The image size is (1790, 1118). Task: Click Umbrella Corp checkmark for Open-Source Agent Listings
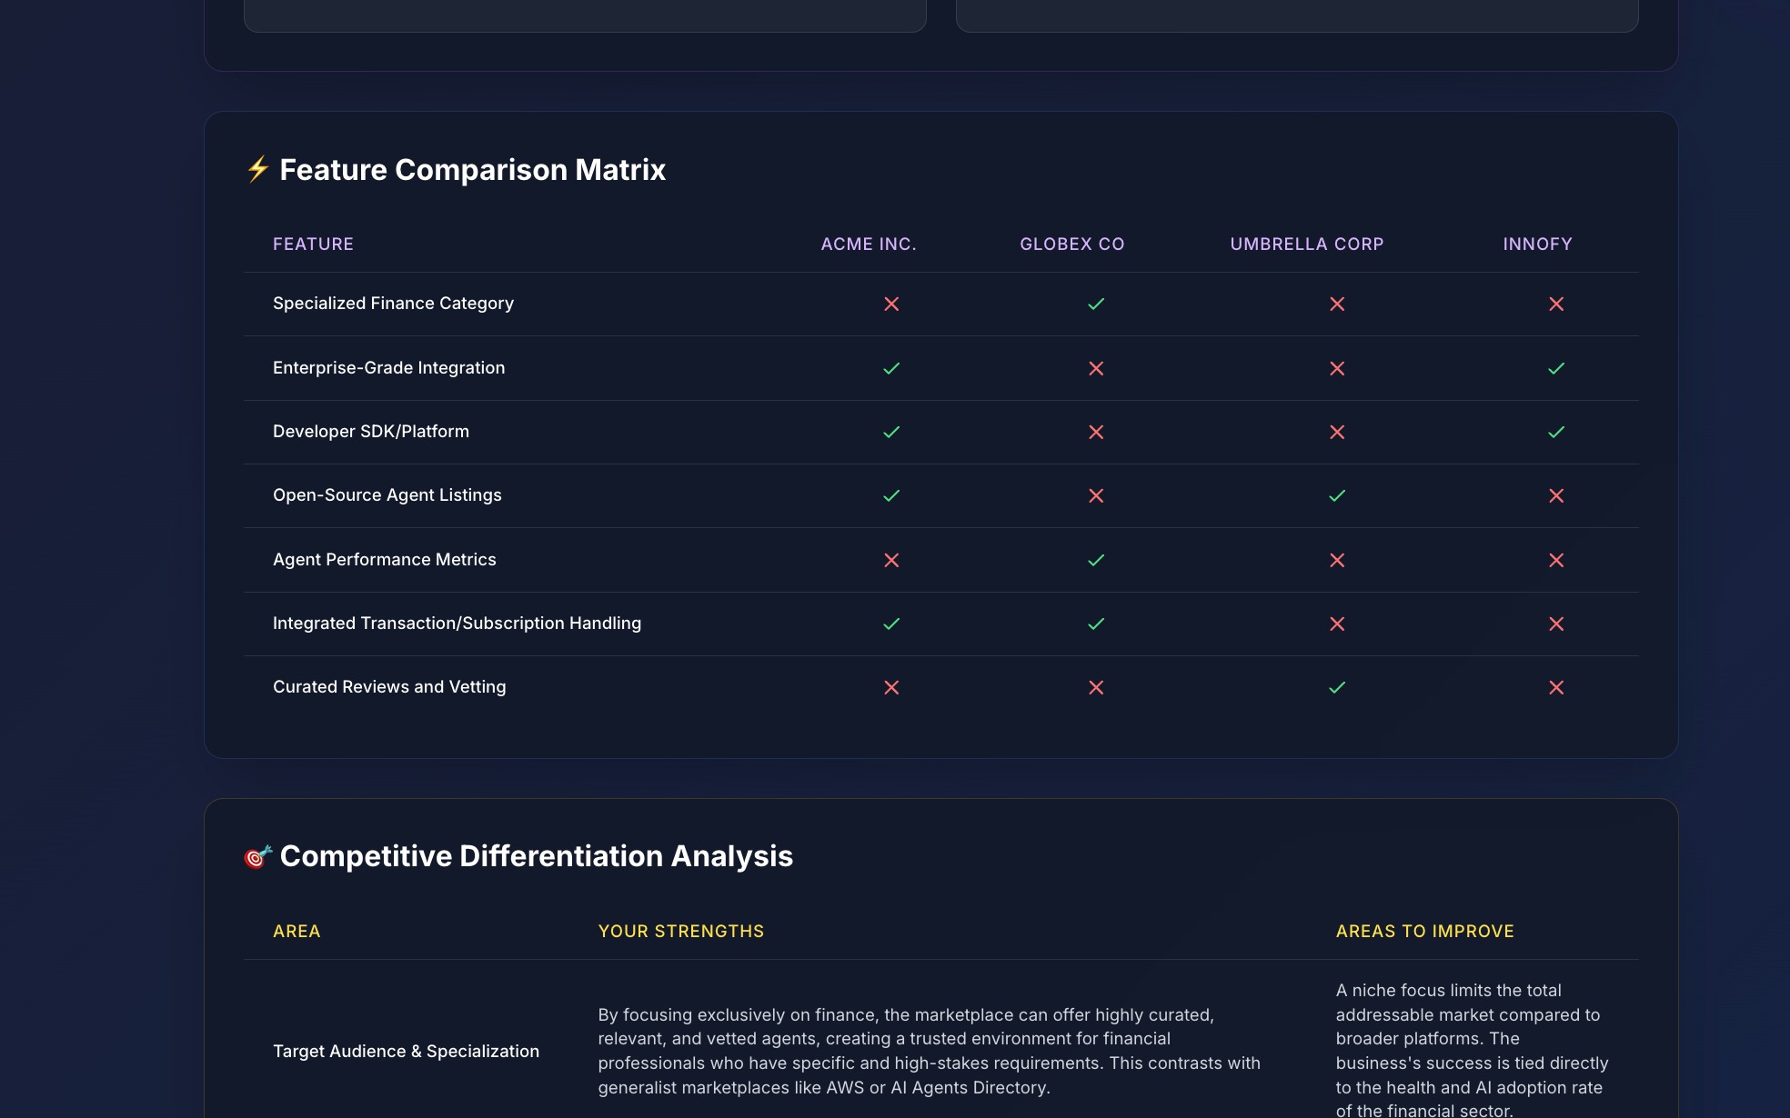click(x=1337, y=495)
